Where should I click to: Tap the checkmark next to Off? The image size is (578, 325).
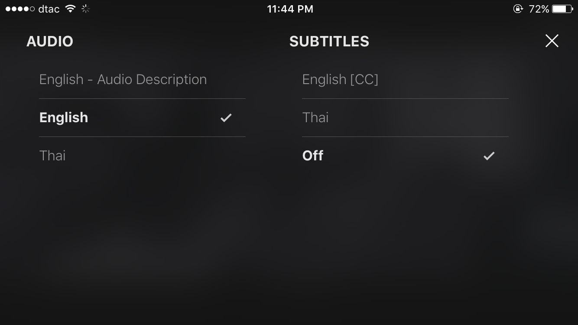click(x=489, y=156)
